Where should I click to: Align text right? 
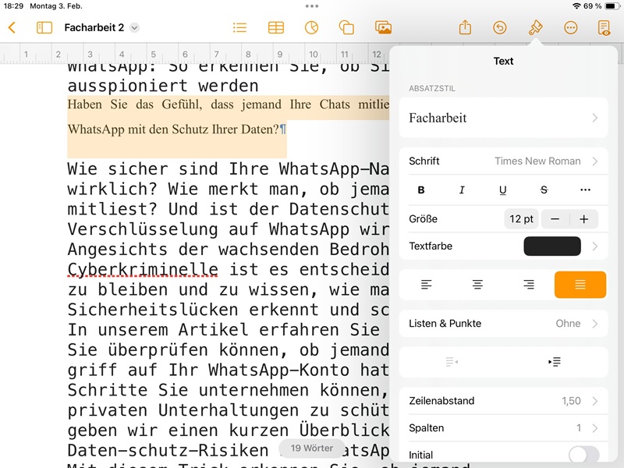coord(529,285)
